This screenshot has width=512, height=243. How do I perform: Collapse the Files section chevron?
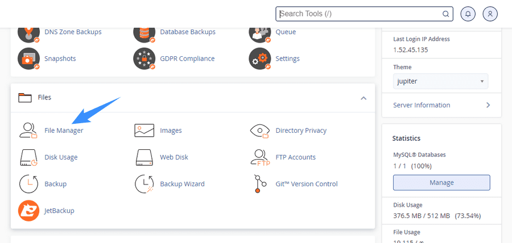click(364, 98)
